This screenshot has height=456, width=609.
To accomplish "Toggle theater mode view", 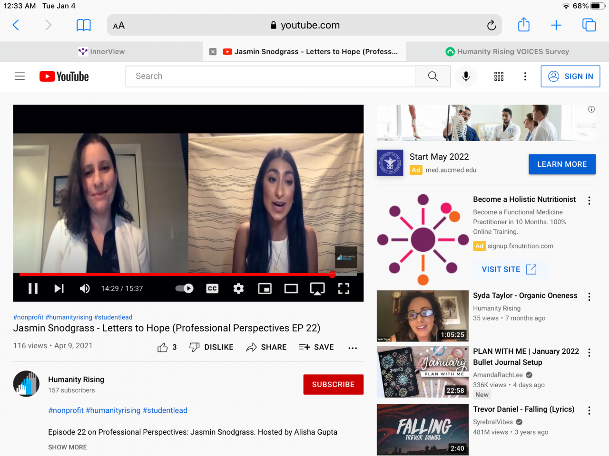I will point(291,288).
